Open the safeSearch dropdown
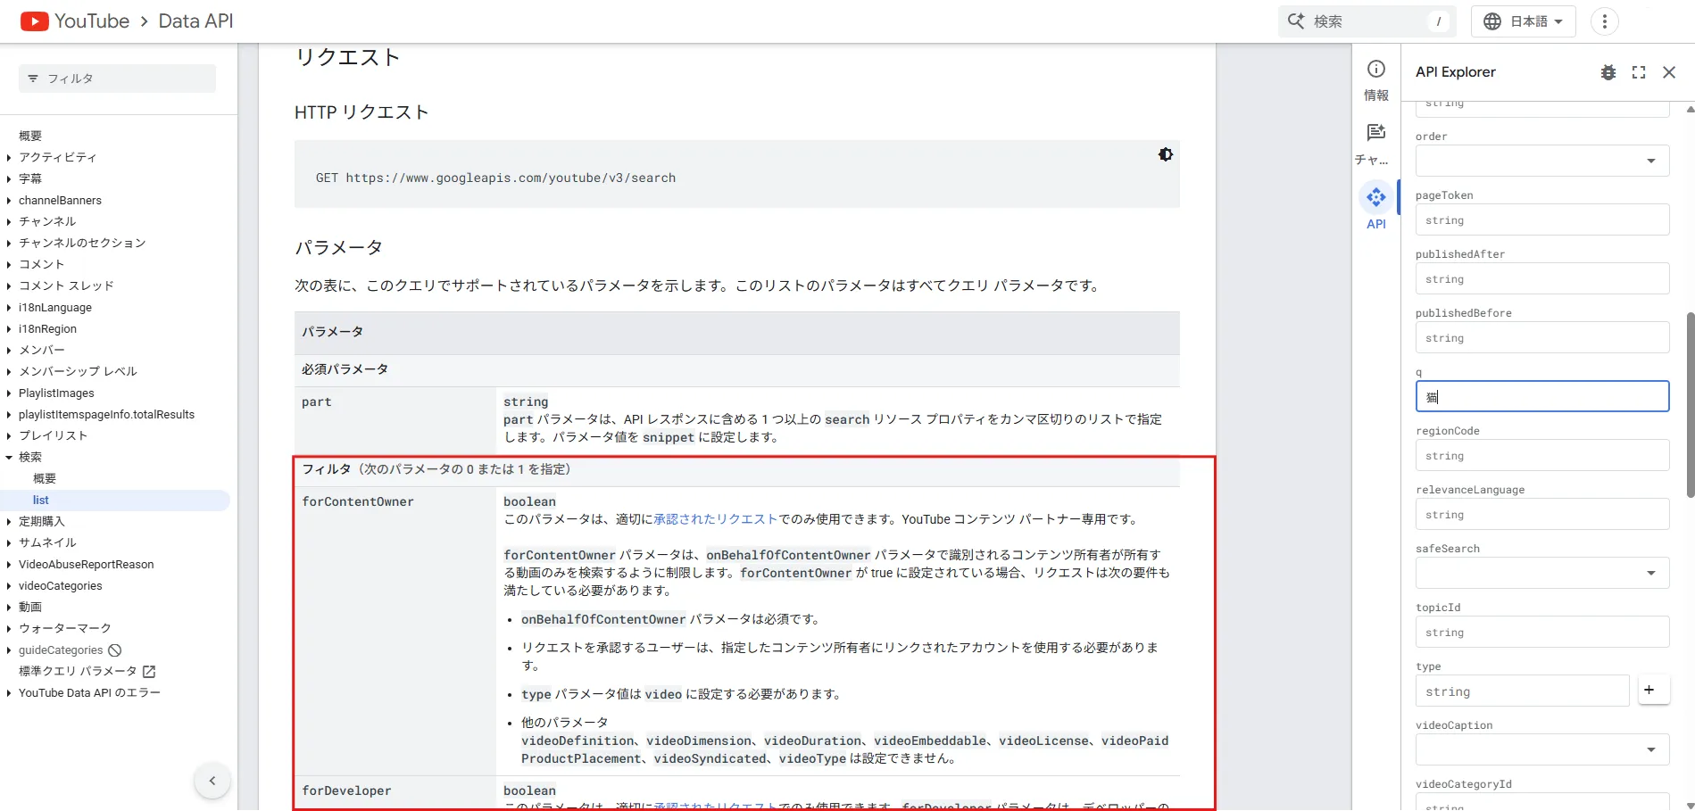Image resolution: width=1695 pixels, height=811 pixels. pos(1542,573)
